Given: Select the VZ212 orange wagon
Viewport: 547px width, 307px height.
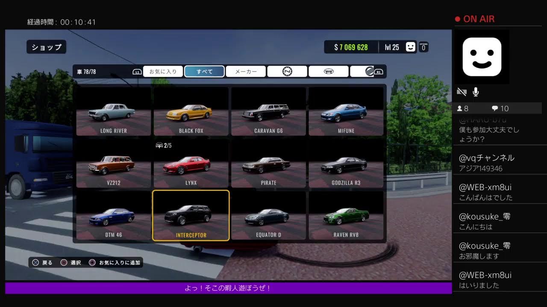Looking at the screenshot, I should pyautogui.click(x=114, y=164).
